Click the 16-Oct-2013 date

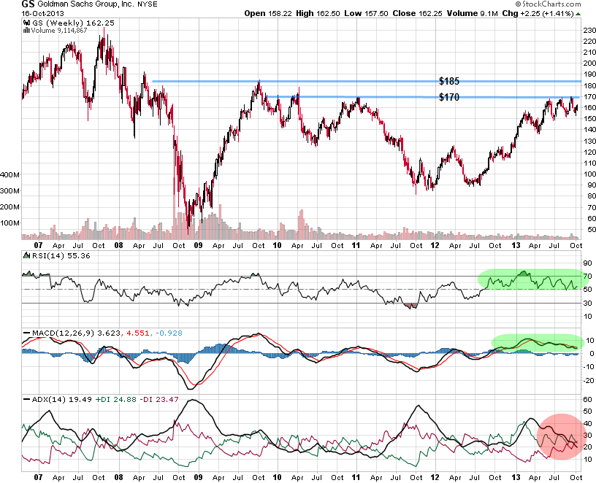[x=42, y=14]
